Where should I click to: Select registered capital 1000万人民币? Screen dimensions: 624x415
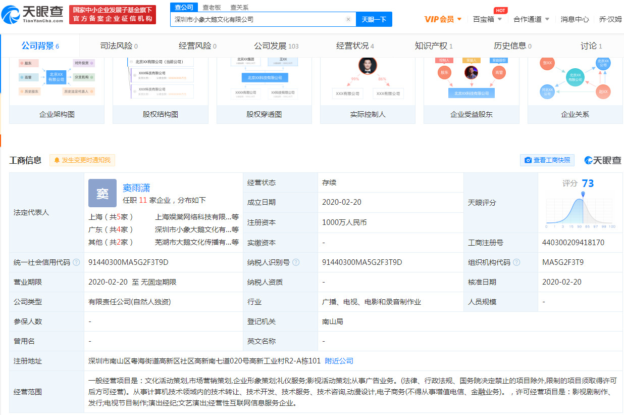click(344, 222)
